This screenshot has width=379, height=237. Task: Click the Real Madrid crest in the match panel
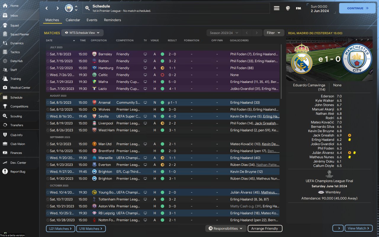302,59
